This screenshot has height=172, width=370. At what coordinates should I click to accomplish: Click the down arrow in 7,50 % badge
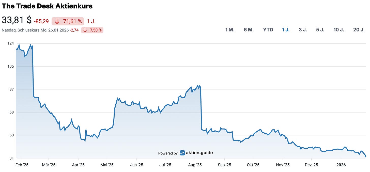point(85,30)
